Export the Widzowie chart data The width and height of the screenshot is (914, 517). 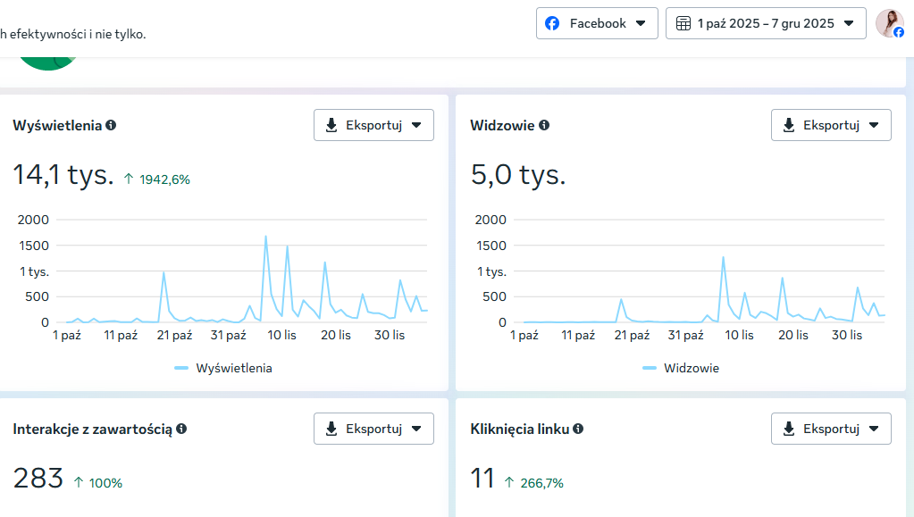point(831,125)
